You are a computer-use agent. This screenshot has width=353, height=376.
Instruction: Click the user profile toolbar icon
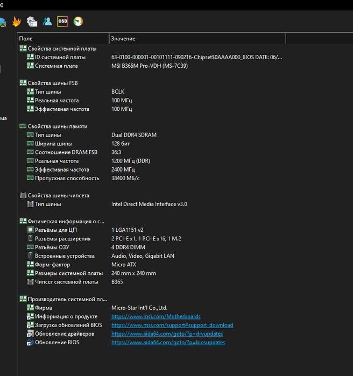[47, 22]
